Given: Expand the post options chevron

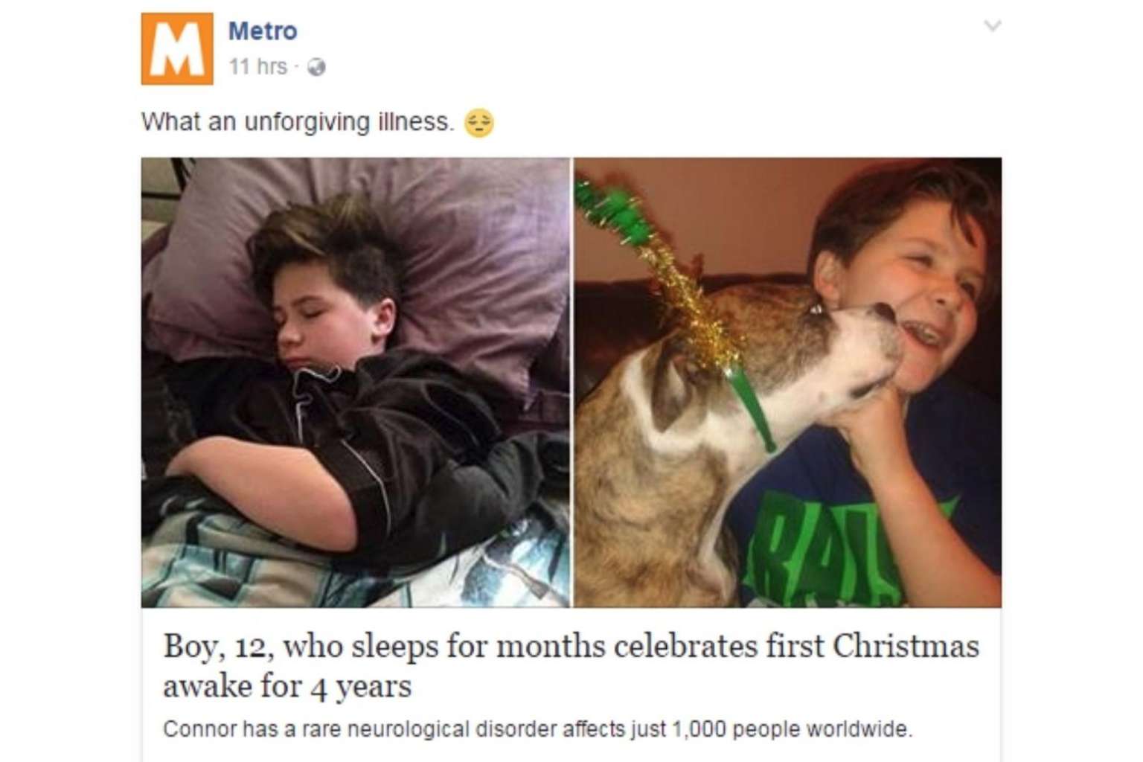Looking at the screenshot, I should tap(992, 27).
